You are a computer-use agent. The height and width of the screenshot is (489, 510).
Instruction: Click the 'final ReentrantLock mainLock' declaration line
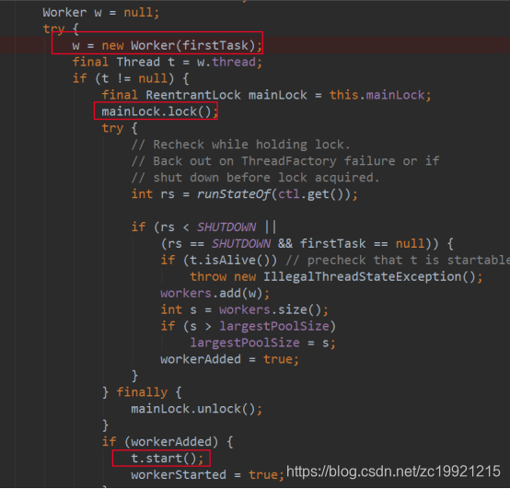(x=266, y=96)
